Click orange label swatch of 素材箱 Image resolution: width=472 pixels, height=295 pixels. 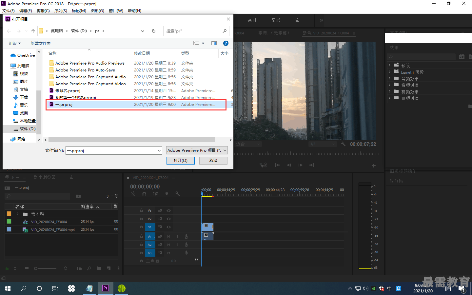point(9,214)
